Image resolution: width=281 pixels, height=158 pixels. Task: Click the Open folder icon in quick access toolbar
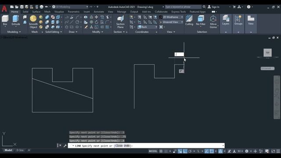(x=17, y=7)
